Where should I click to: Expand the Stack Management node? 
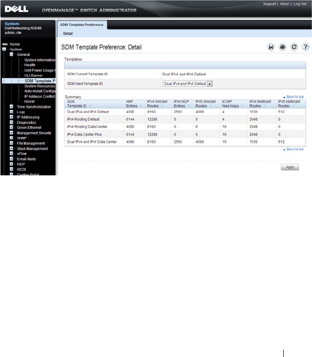pyautogui.click(x=11, y=149)
